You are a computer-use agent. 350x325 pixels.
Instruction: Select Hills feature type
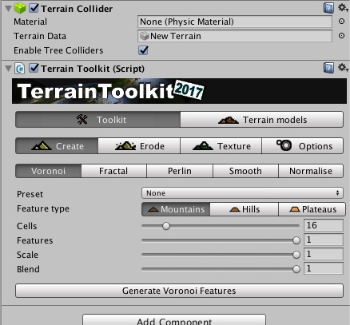pyautogui.click(x=245, y=209)
